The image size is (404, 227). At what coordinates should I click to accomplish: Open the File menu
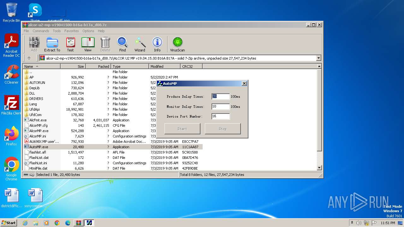tap(26, 31)
